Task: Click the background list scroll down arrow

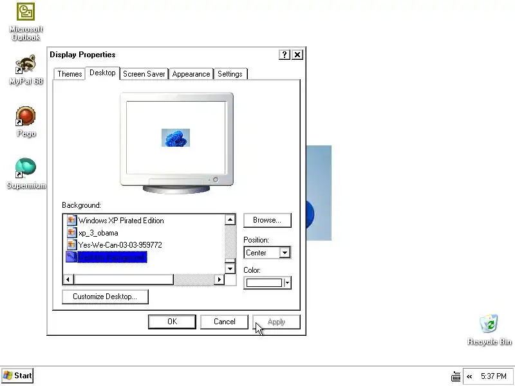Action: [230, 268]
